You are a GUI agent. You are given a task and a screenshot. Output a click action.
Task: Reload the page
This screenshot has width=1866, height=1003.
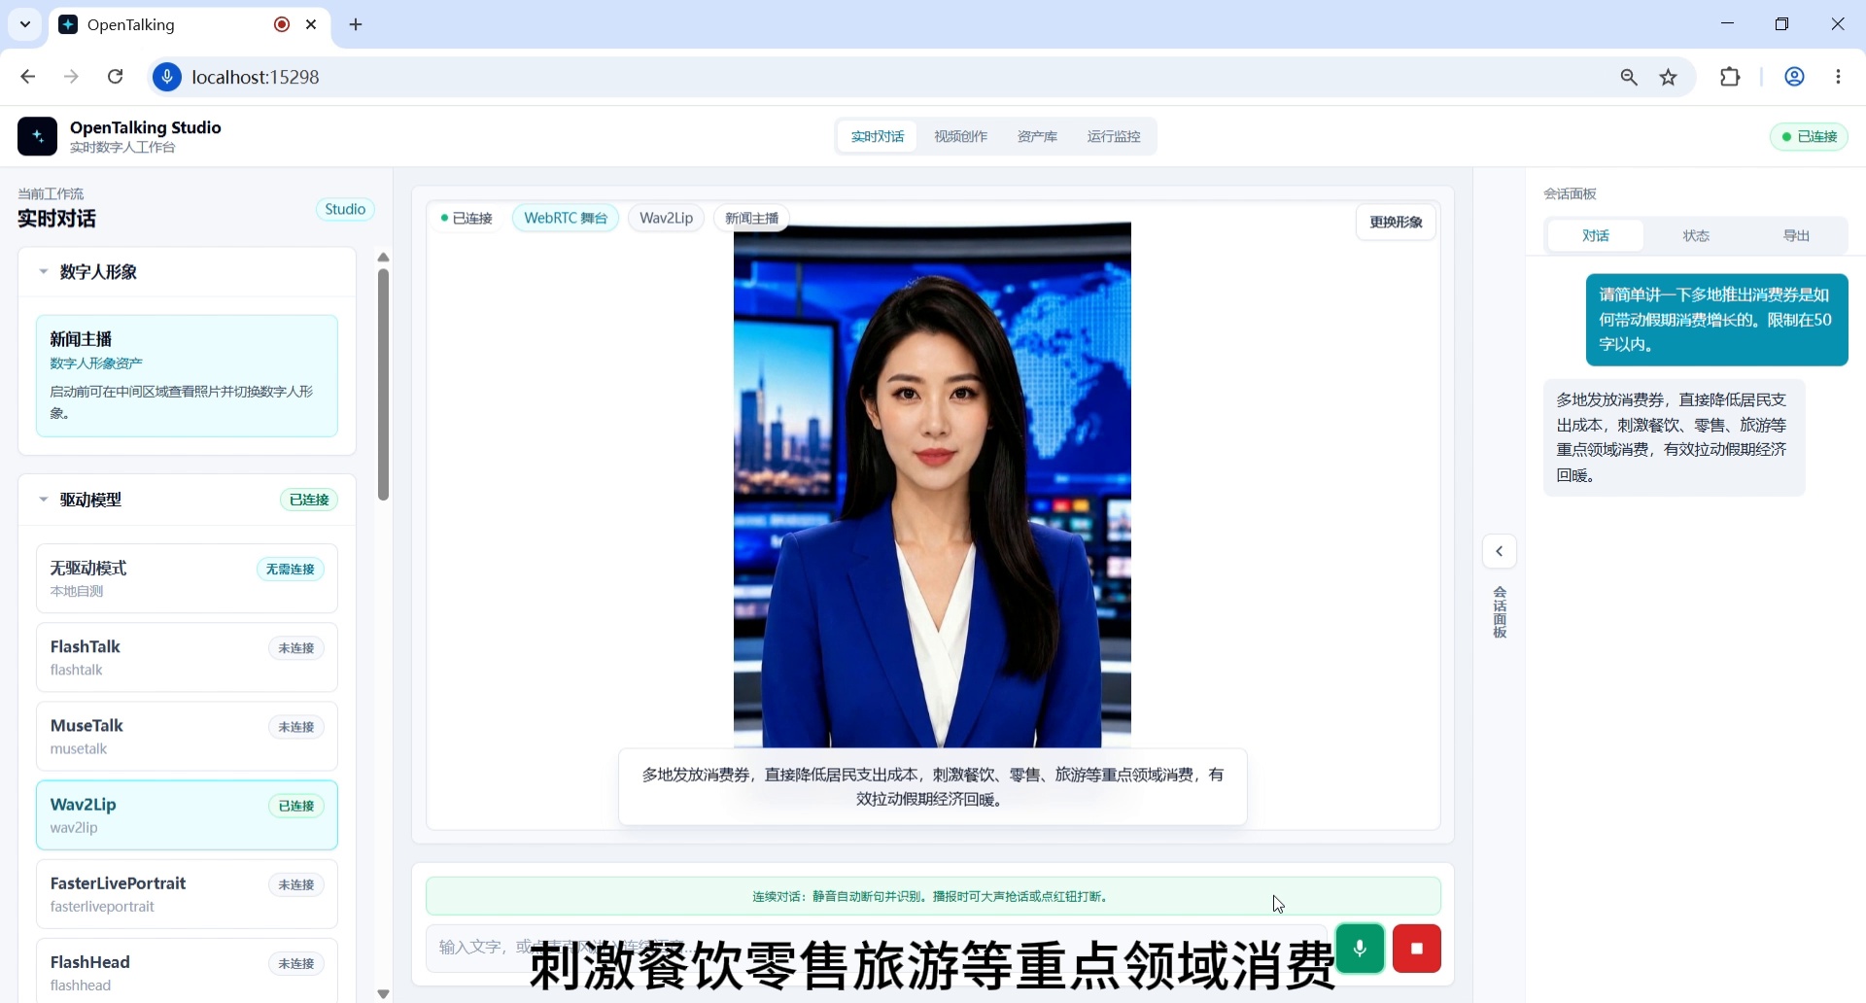pos(115,77)
